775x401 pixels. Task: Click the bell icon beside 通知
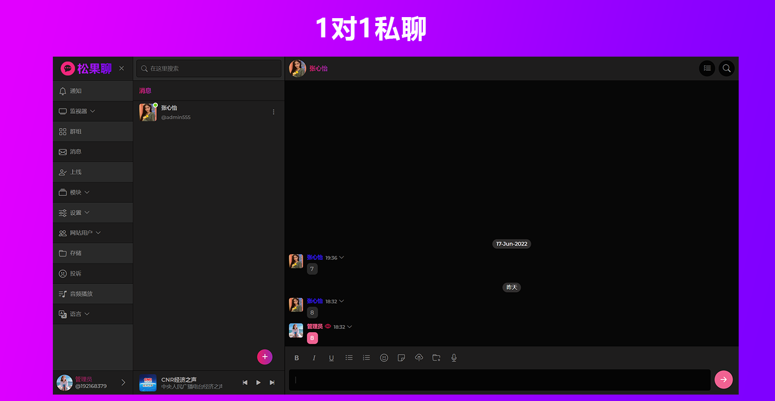coord(62,91)
